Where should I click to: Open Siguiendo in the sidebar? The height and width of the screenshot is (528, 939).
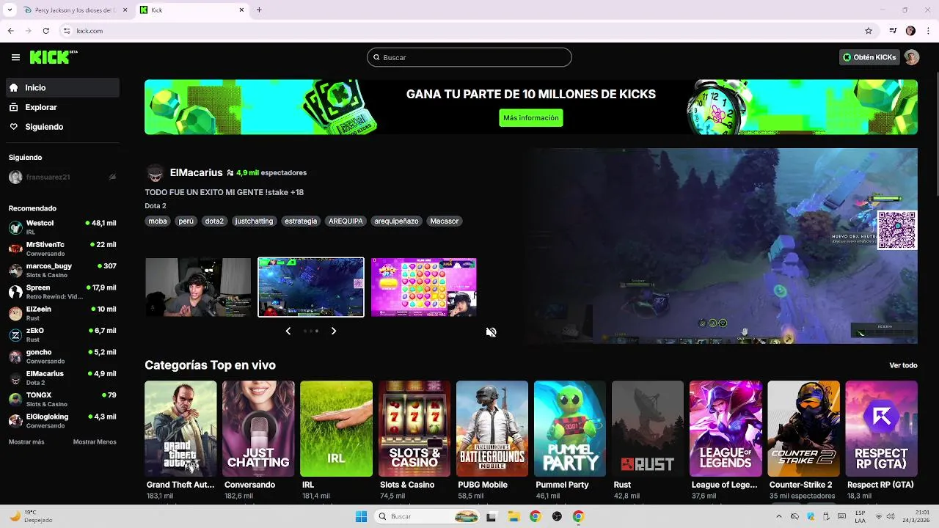62,127
